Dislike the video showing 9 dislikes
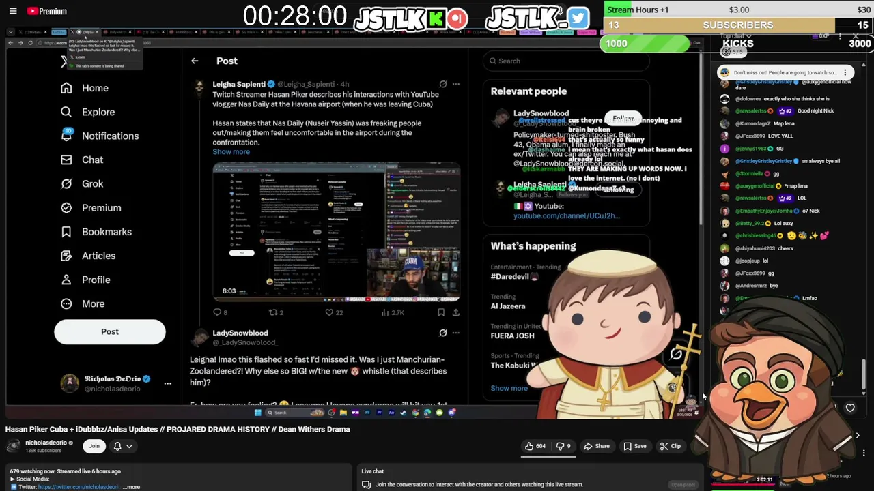The width and height of the screenshot is (874, 491). point(563,446)
